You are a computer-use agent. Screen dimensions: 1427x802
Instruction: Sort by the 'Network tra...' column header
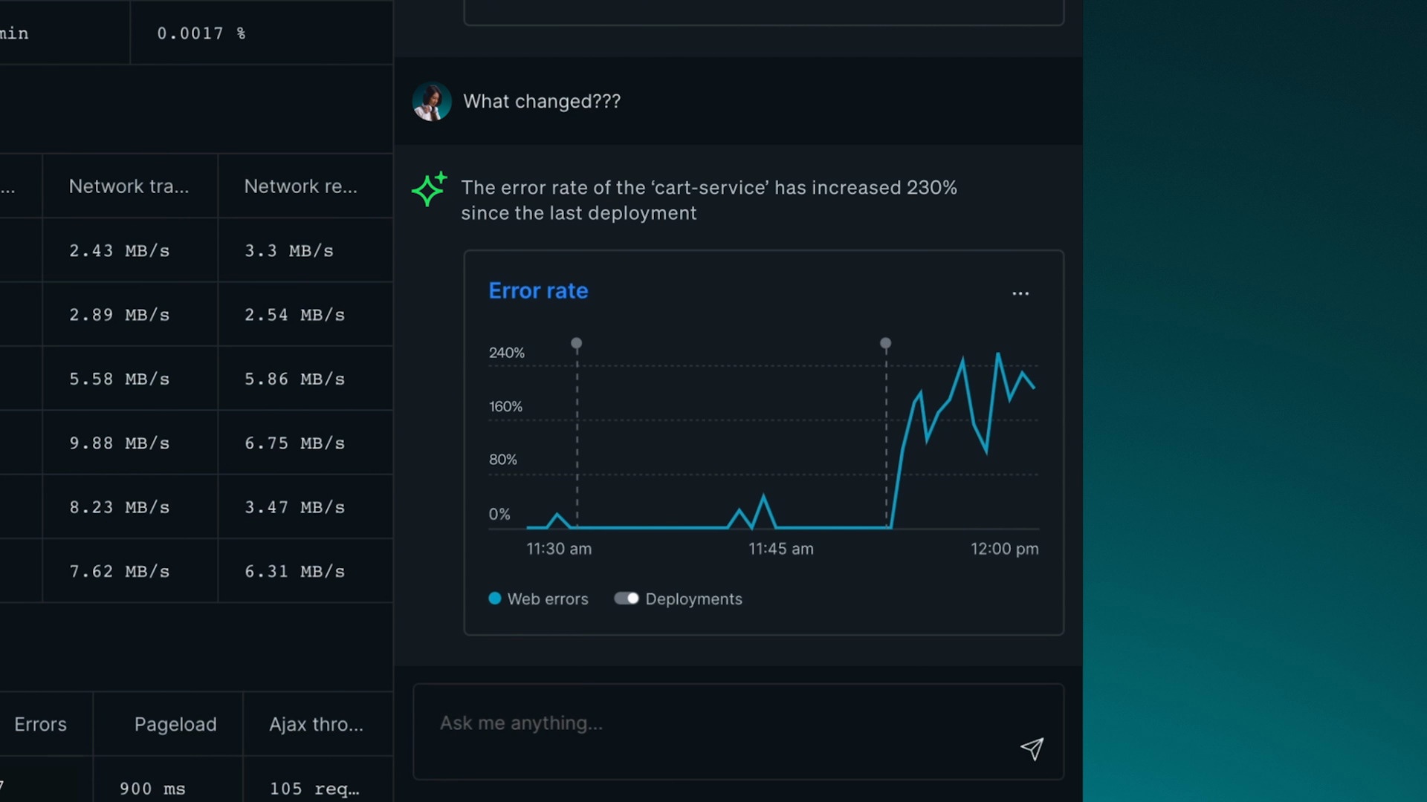pyautogui.click(x=129, y=186)
